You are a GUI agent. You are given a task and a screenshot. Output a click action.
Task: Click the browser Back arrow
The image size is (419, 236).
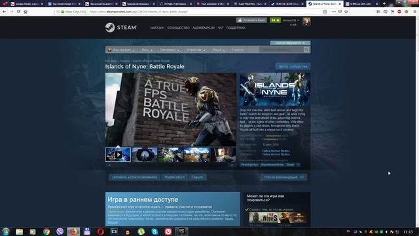point(5,12)
